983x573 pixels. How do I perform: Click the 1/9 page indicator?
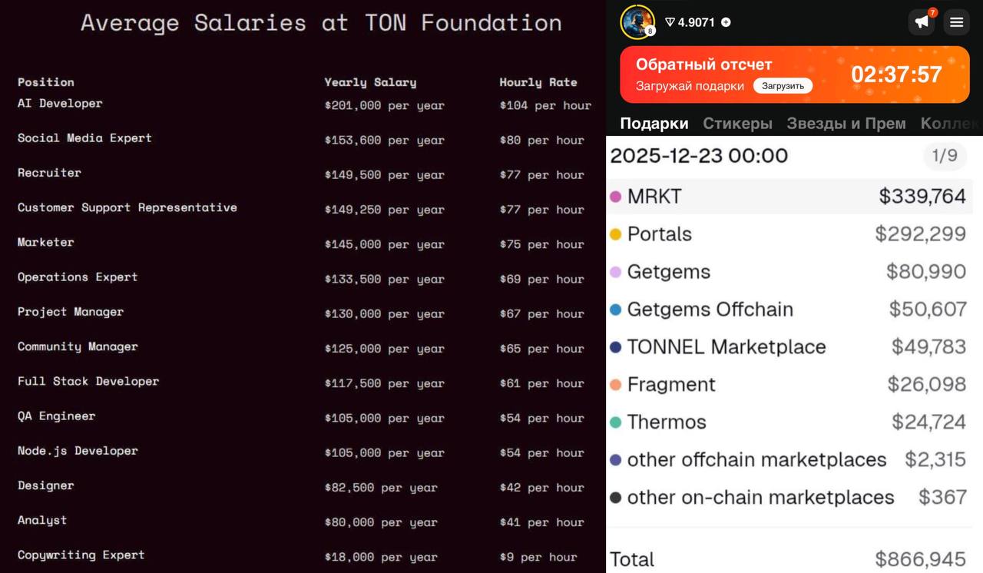pyautogui.click(x=944, y=156)
